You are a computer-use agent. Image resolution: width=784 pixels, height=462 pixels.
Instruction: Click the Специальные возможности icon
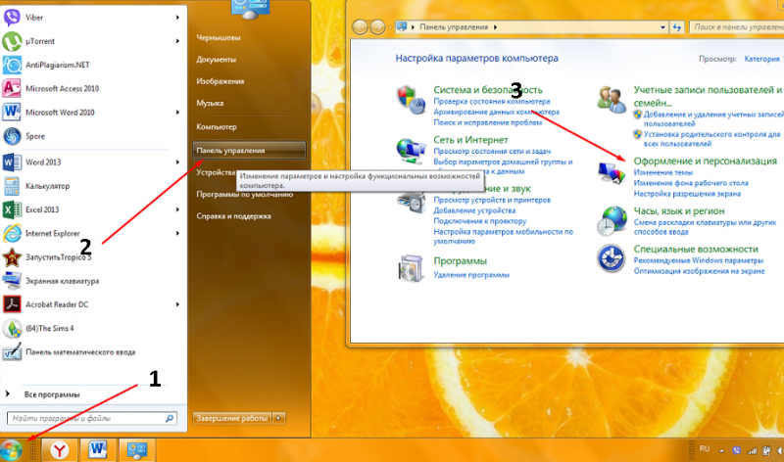pos(611,258)
